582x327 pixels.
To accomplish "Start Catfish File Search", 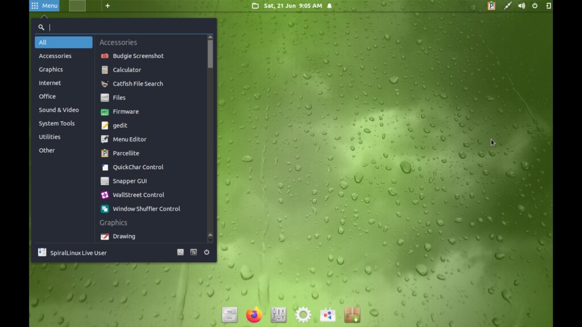I will 138,84.
